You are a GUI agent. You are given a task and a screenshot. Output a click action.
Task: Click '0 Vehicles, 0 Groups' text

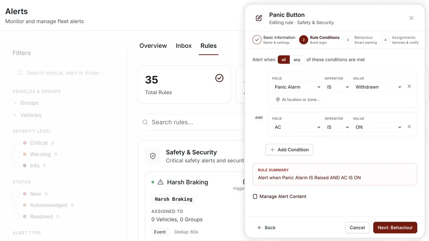177,220
